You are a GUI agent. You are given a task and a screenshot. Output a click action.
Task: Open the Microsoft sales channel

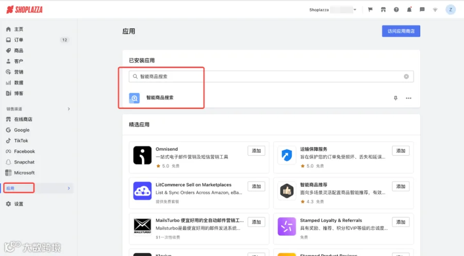24,172
